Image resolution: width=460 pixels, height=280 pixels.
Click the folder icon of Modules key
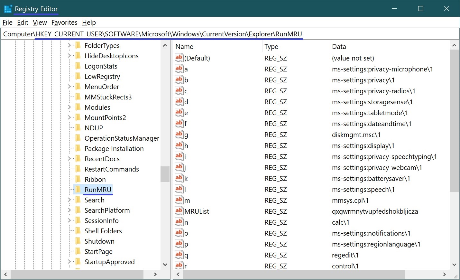tap(78, 107)
